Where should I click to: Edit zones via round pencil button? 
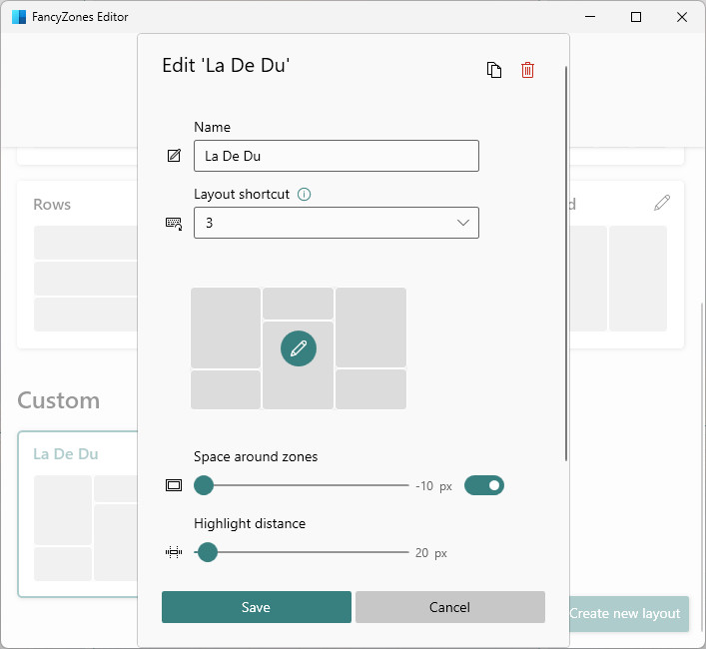(x=298, y=348)
